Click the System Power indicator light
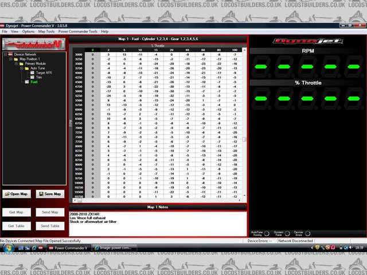This screenshot has width=367, height=275. (x=287, y=233)
